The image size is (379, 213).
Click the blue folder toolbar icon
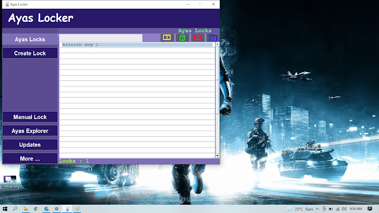pos(213,38)
